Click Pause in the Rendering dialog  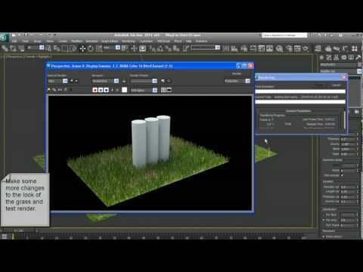point(320,85)
